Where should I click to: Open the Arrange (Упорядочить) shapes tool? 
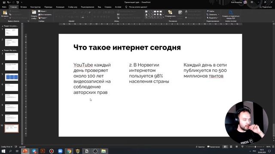point(170,14)
